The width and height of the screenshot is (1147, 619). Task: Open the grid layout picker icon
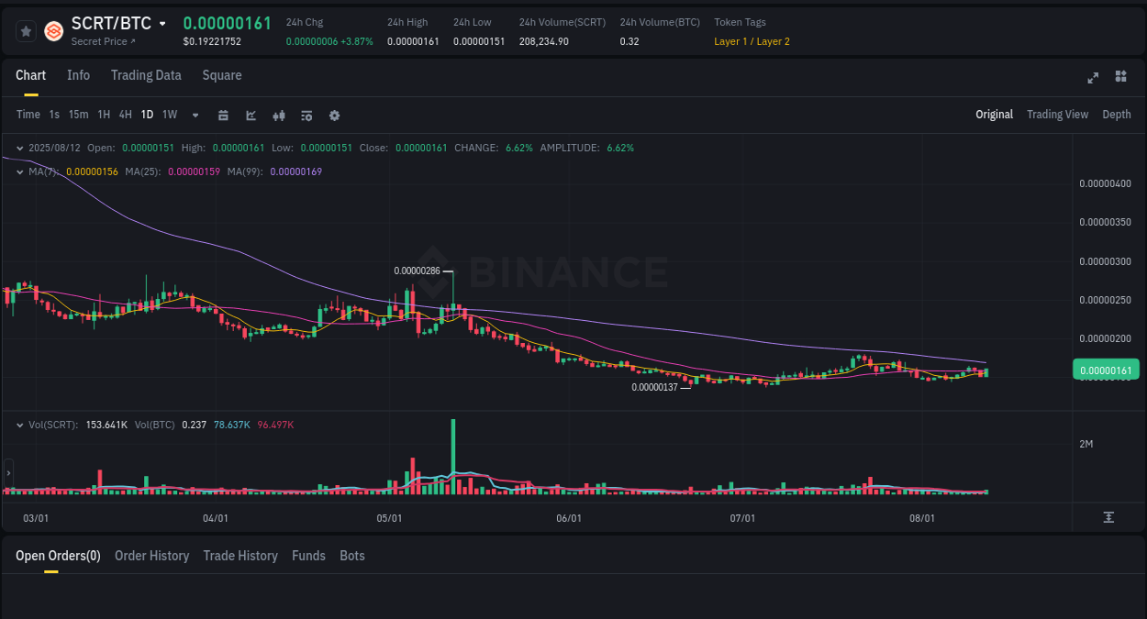(x=1120, y=78)
